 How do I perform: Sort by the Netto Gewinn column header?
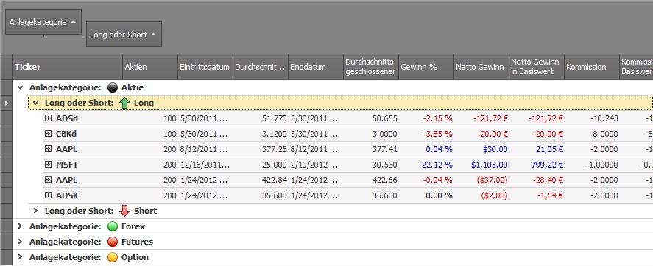pyautogui.click(x=481, y=67)
